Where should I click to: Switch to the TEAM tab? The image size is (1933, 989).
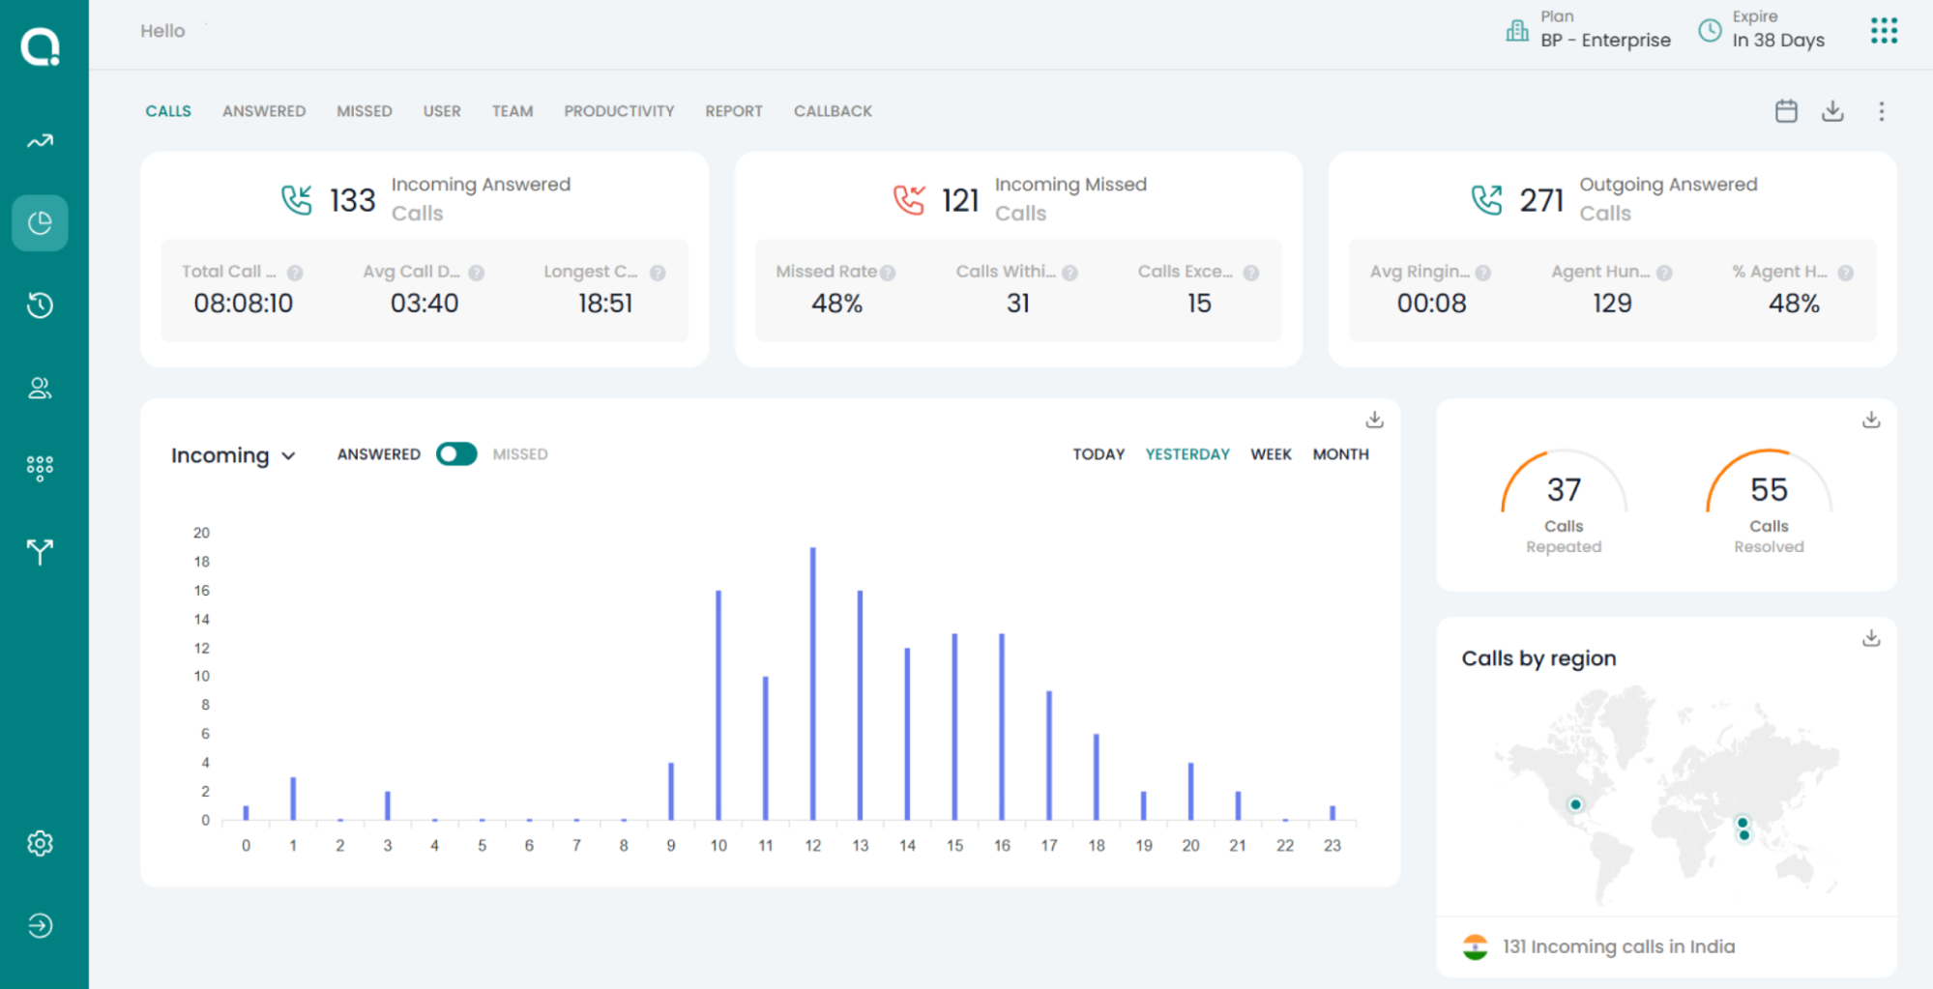(x=513, y=111)
